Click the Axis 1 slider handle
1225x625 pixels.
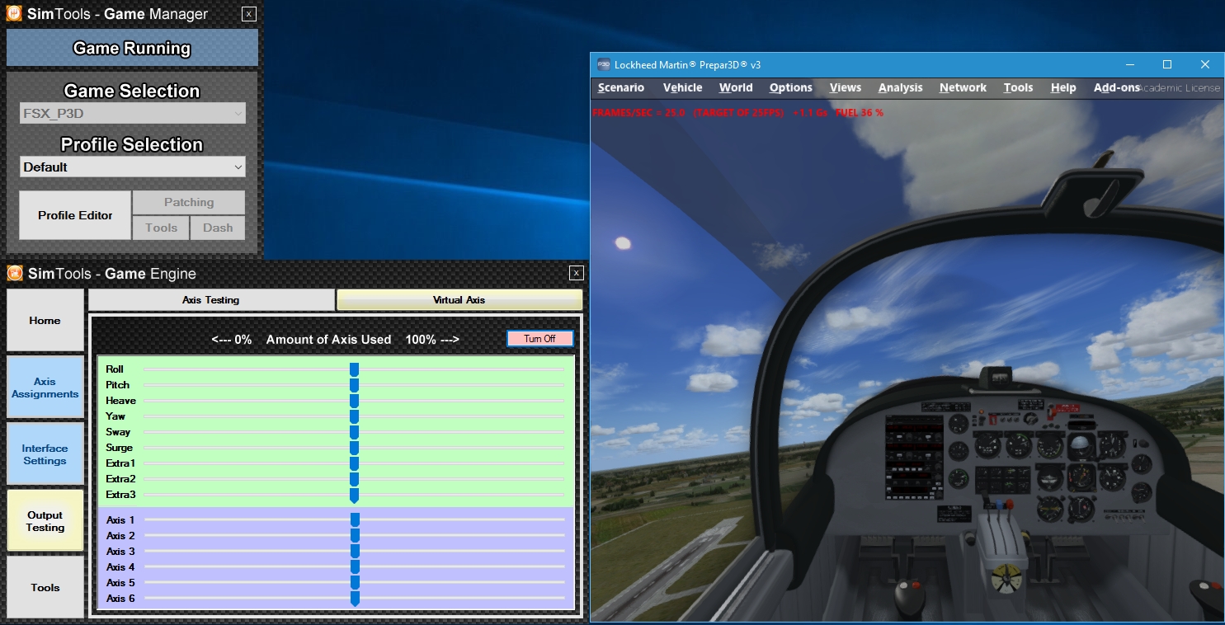pyautogui.click(x=355, y=519)
